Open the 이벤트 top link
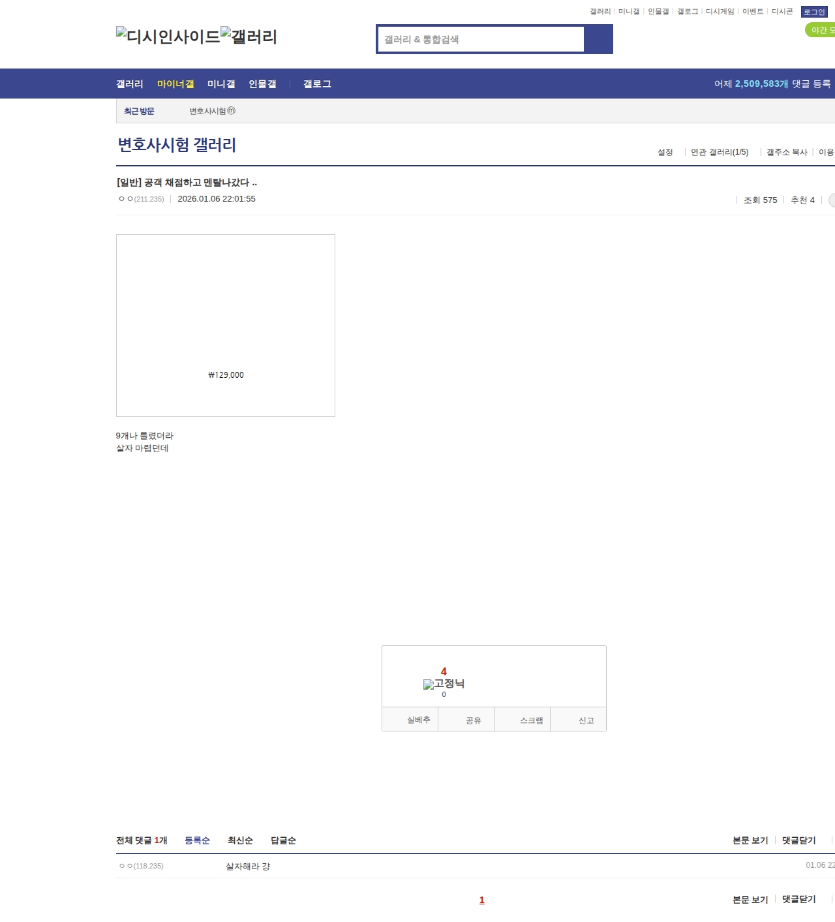Viewport: 835px width, 922px height. pyautogui.click(x=753, y=12)
